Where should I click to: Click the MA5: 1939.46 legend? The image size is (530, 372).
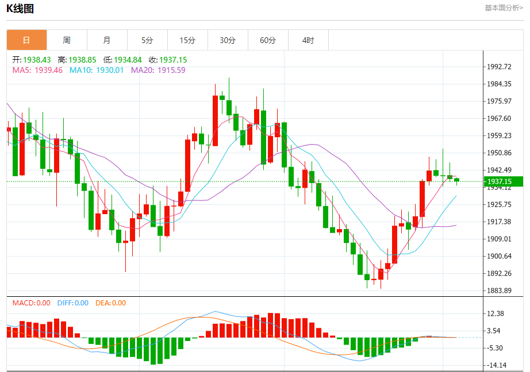[37, 70]
